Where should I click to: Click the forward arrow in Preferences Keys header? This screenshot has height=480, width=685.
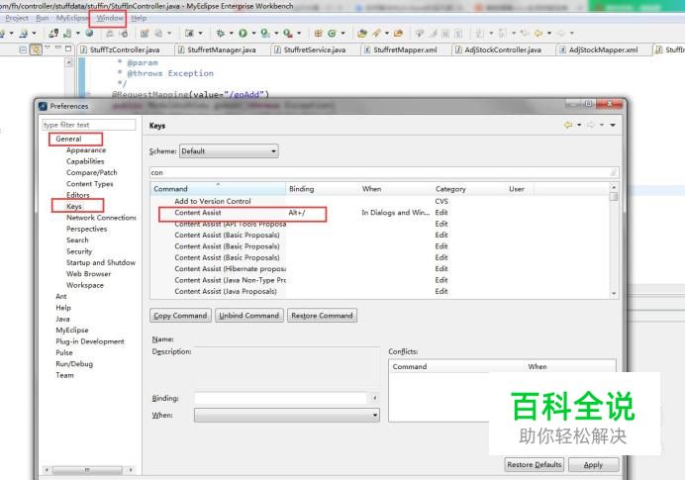(x=591, y=126)
